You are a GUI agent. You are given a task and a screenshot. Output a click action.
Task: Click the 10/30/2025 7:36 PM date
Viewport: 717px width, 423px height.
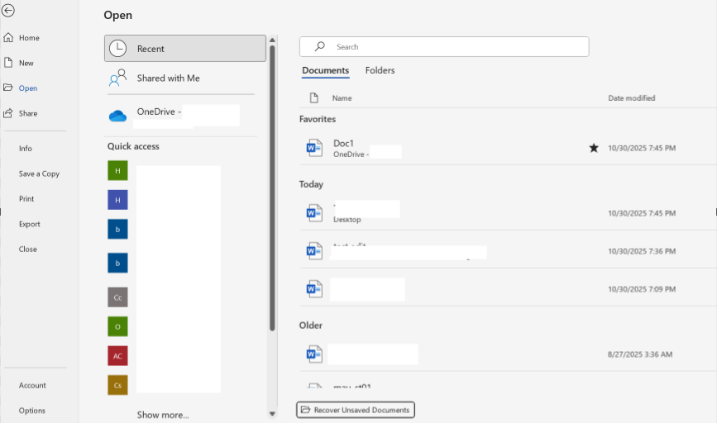pos(642,251)
